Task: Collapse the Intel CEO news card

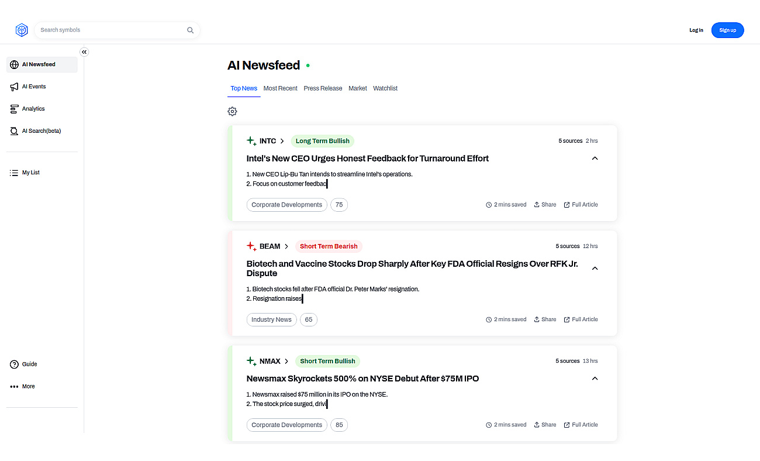Action: tap(595, 159)
